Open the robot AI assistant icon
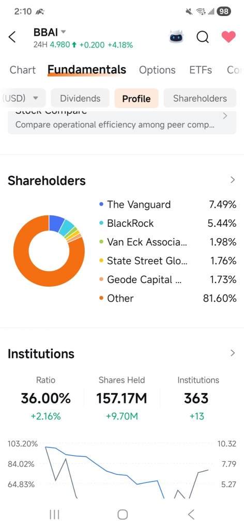244x529 pixels. [176, 37]
